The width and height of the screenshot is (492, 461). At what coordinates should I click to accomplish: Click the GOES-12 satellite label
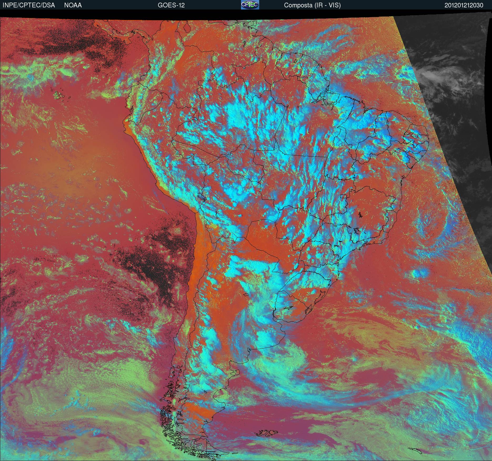click(x=171, y=5)
